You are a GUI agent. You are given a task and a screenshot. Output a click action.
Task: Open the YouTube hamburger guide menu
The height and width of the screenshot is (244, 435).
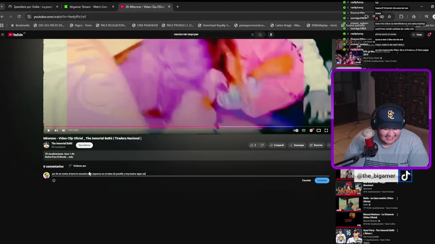pyautogui.click(x=2, y=35)
